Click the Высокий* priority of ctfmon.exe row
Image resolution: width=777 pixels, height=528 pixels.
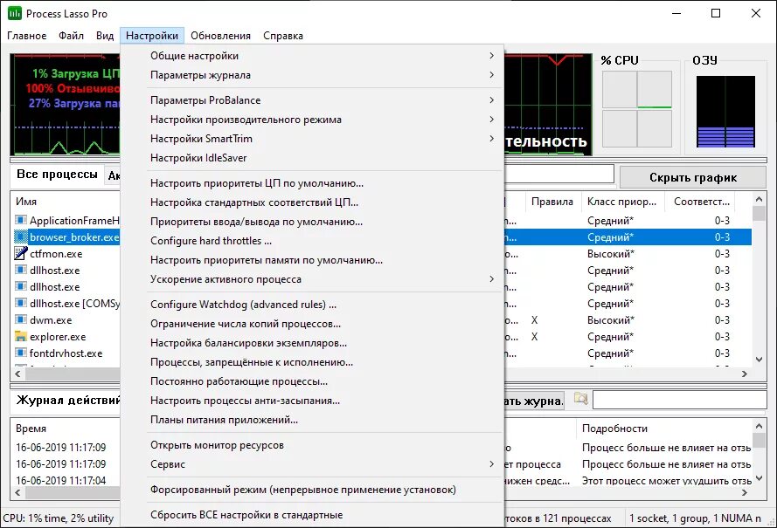(x=610, y=253)
